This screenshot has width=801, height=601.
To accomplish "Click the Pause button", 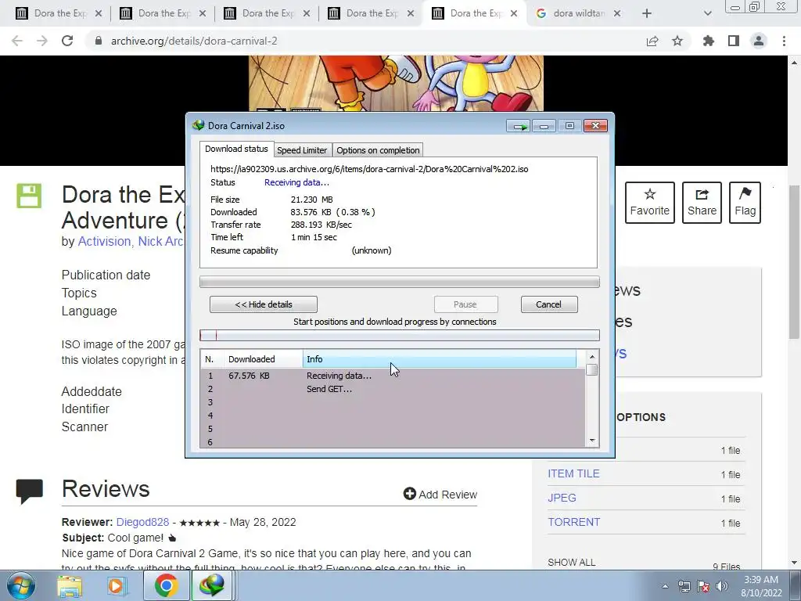I will point(465,304).
